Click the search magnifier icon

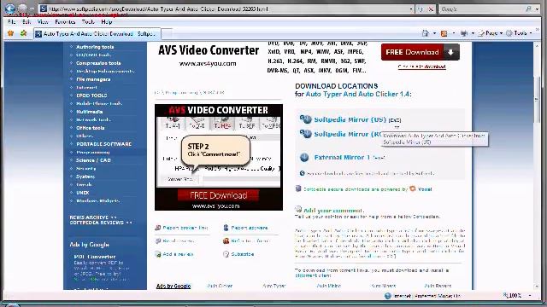(529, 9)
